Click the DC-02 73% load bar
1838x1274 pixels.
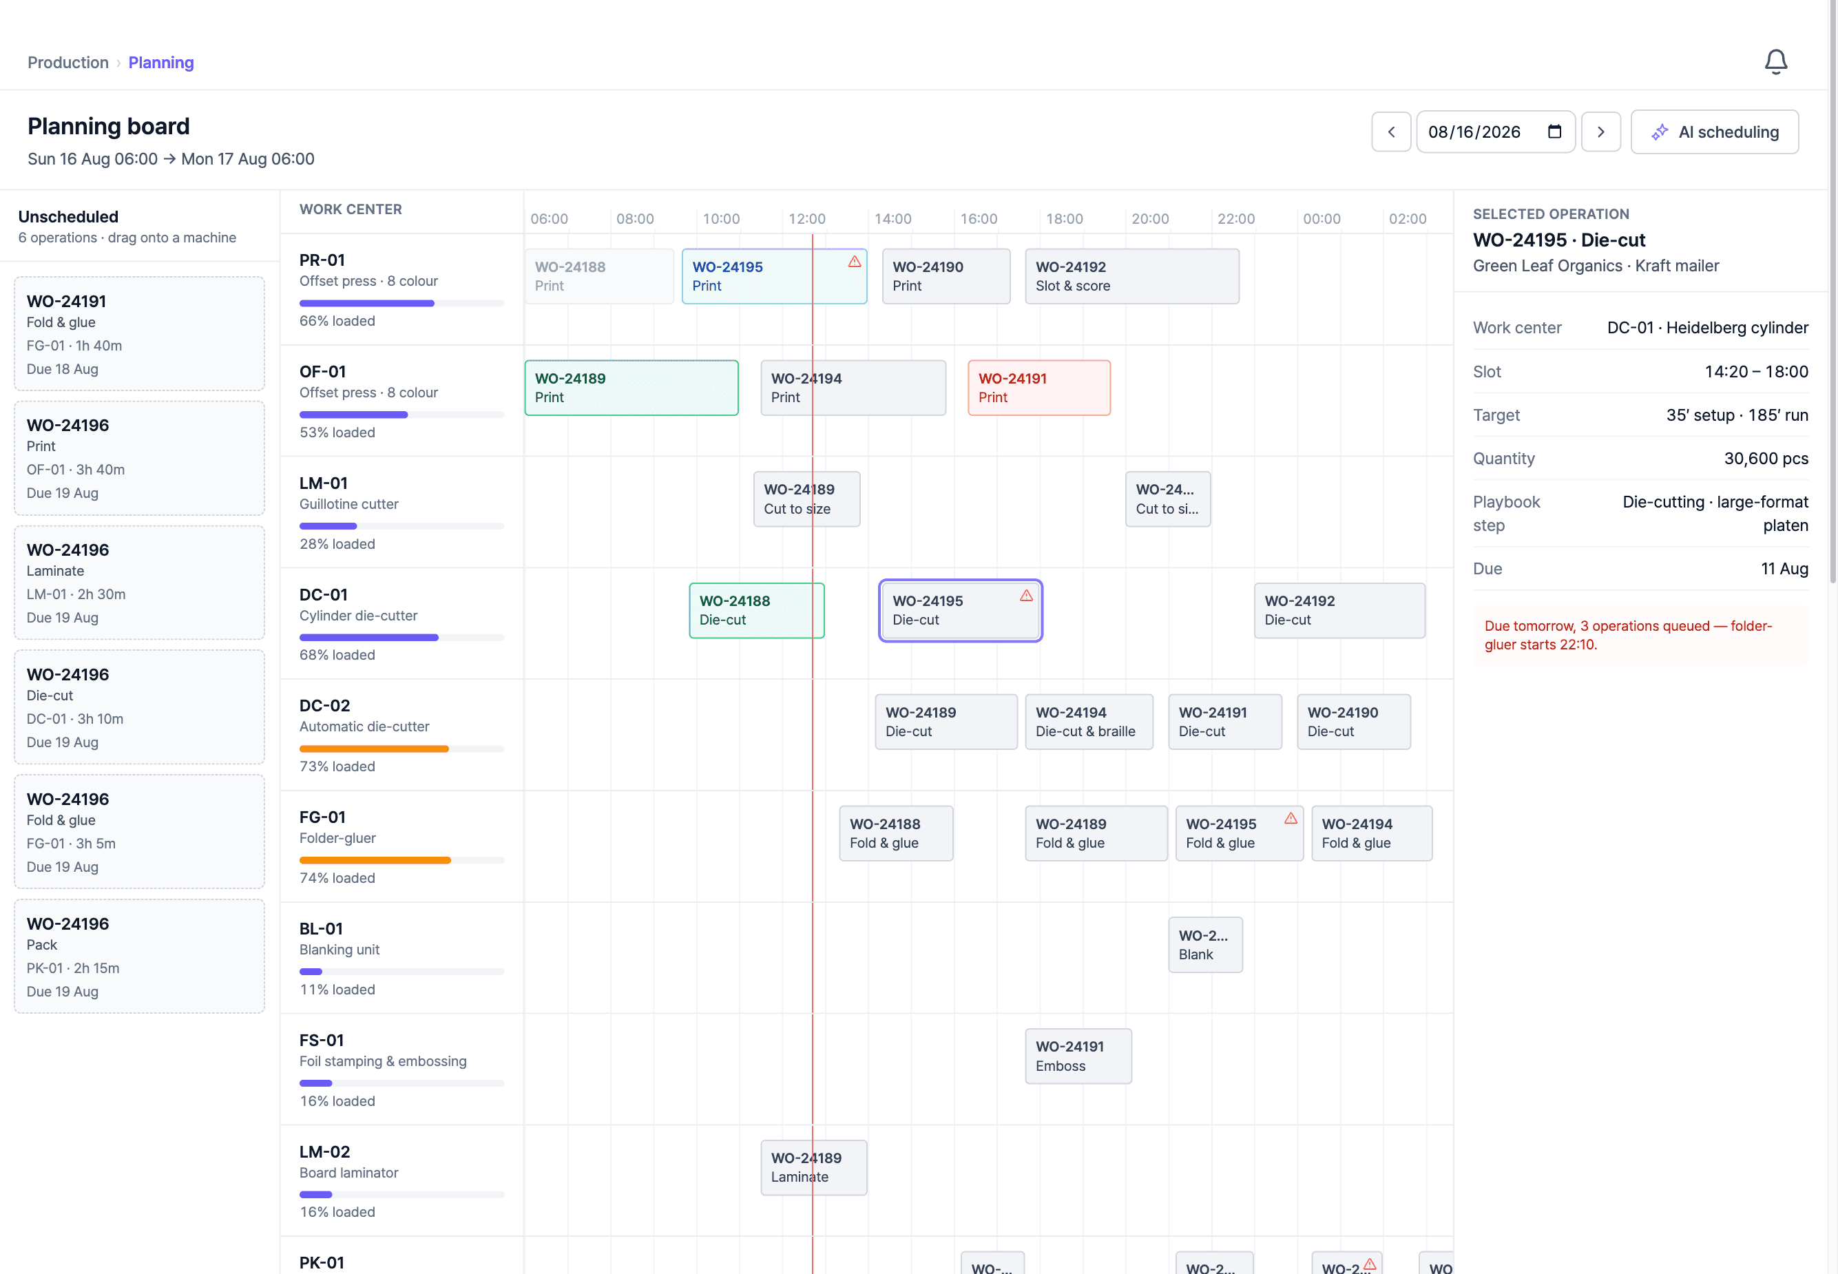coord(401,749)
